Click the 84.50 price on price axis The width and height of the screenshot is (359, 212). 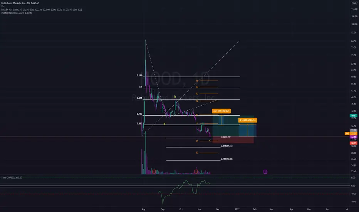pyautogui.click(x=354, y=41)
